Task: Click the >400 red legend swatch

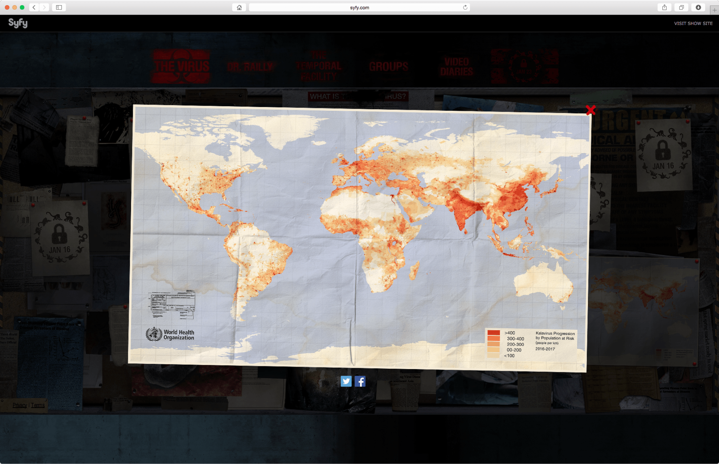Action: point(493,333)
